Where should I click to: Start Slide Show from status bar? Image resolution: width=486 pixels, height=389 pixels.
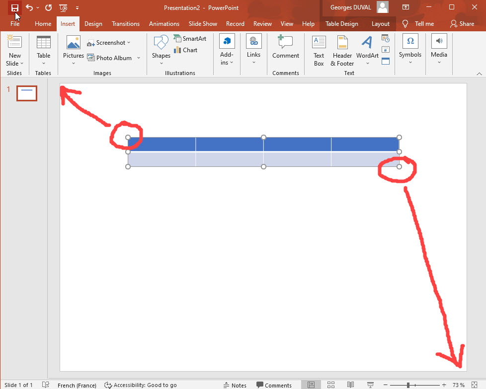(370, 385)
